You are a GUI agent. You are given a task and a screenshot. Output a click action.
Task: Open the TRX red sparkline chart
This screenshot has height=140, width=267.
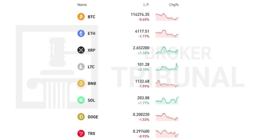tap(167, 133)
